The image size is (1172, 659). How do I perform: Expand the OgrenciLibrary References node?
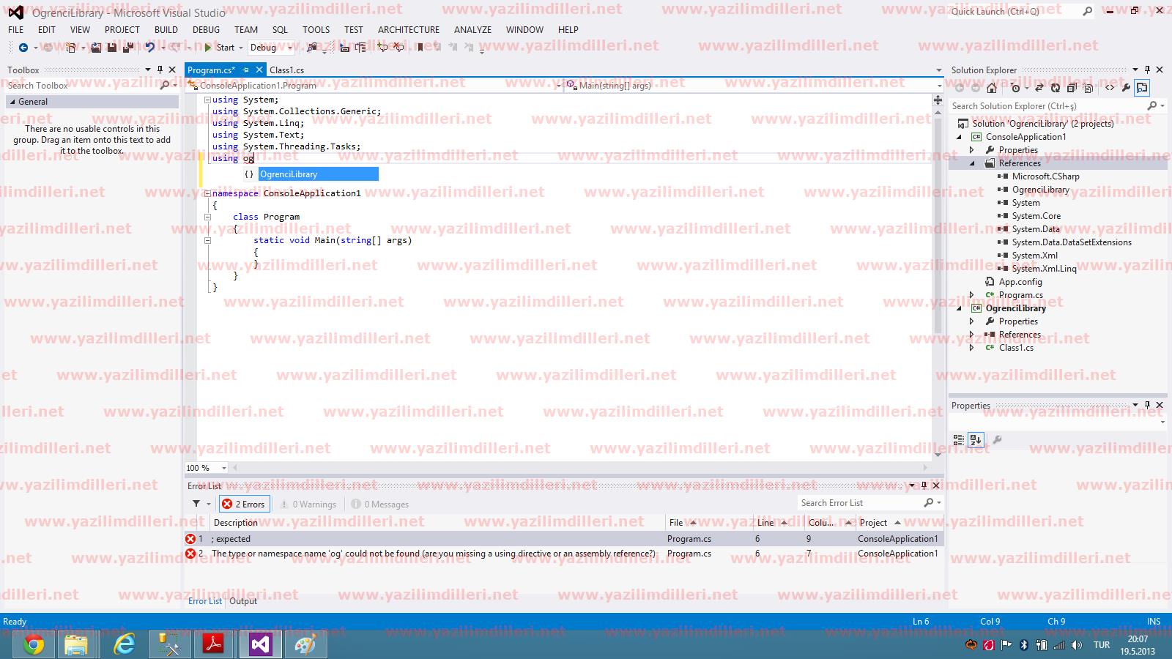pyautogui.click(x=971, y=335)
